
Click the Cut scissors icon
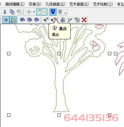coord(5,12)
